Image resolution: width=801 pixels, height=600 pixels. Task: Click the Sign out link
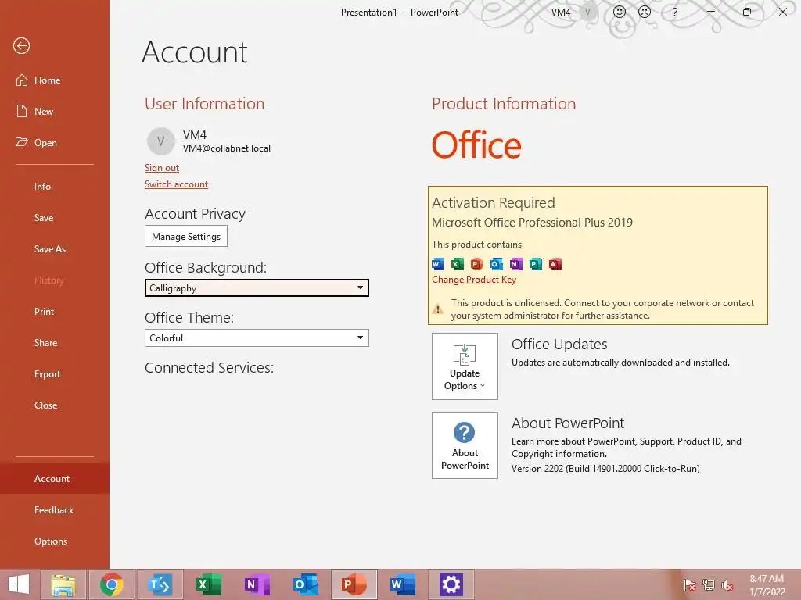pyautogui.click(x=161, y=168)
